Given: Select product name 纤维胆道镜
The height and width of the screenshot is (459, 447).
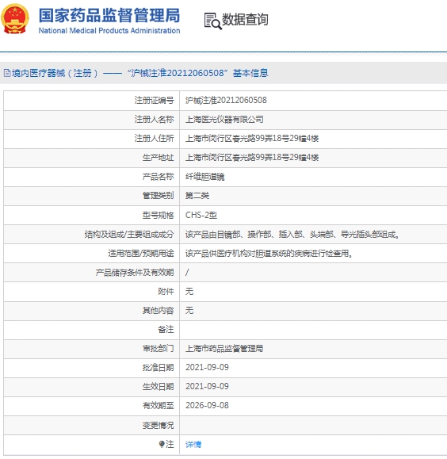Looking at the screenshot, I should click(205, 177).
